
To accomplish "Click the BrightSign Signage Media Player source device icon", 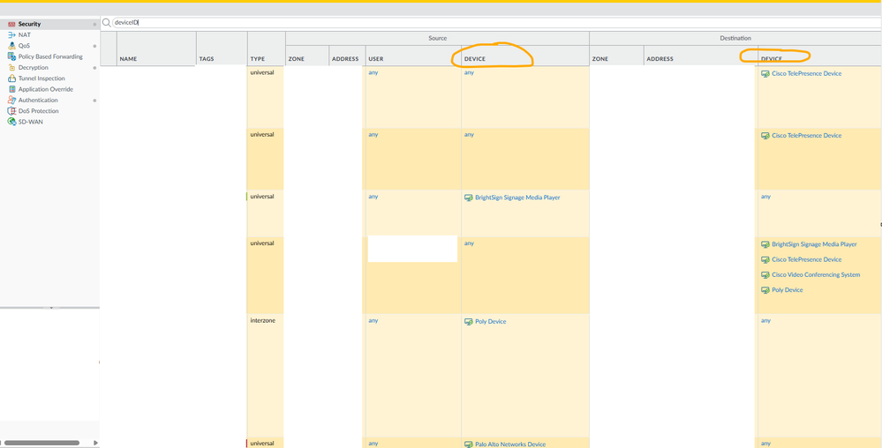I will 468,198.
